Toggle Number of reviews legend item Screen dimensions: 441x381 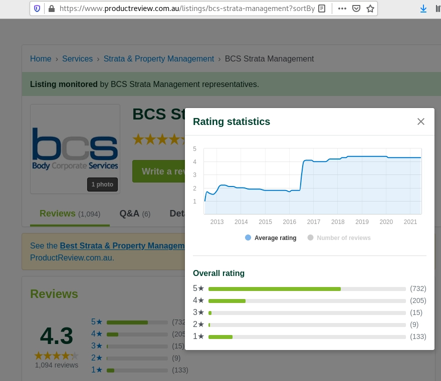click(x=339, y=238)
